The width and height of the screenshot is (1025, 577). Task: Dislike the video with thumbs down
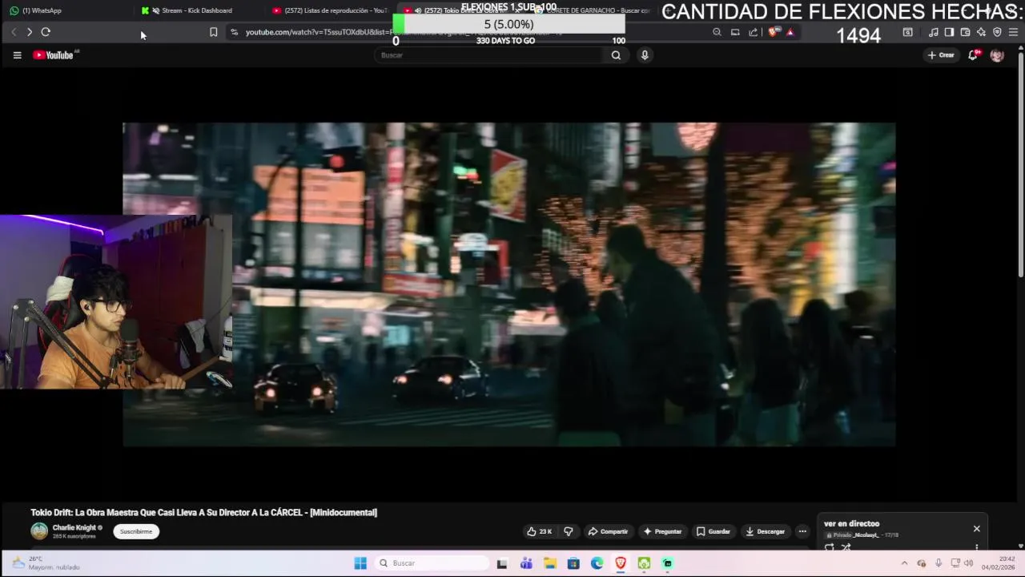(569, 531)
